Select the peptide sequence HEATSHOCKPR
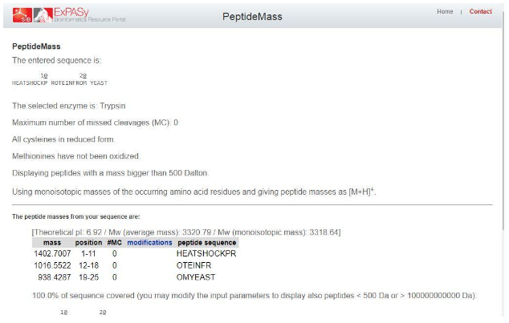Image resolution: width=509 pixels, height=323 pixels. pos(206,253)
